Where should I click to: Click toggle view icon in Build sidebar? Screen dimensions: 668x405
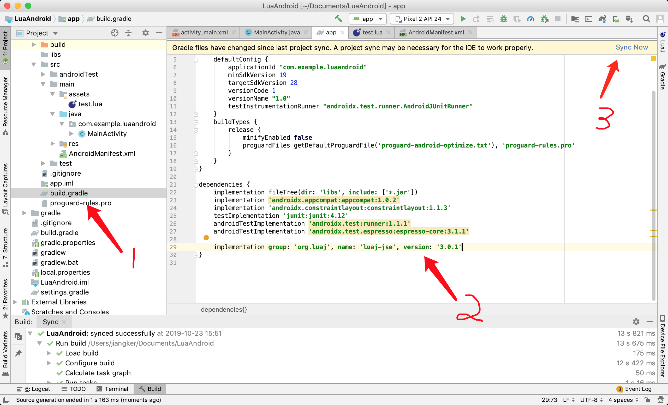18,336
